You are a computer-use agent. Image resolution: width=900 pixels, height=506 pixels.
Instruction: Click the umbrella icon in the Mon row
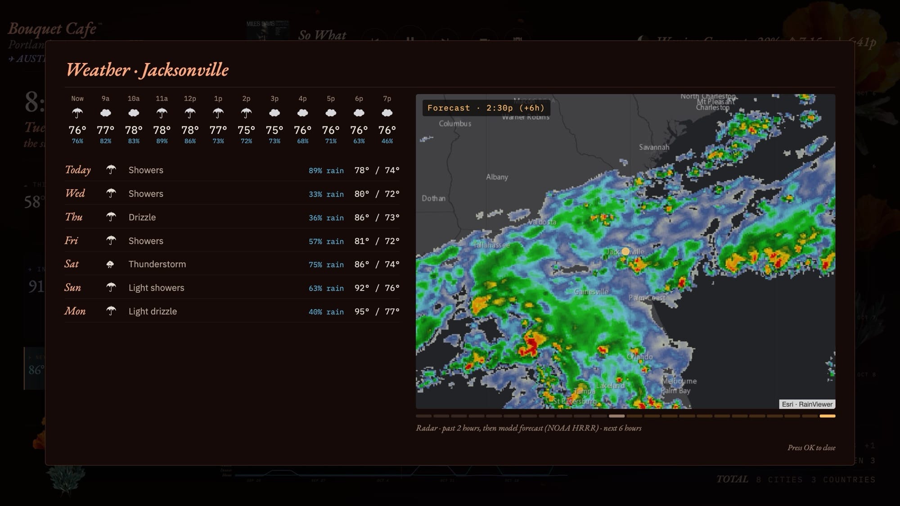pyautogui.click(x=111, y=311)
